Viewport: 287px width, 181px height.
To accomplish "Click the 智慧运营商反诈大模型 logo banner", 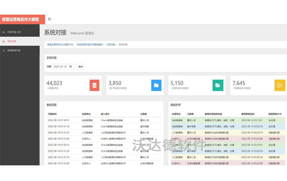I will coord(22,20).
